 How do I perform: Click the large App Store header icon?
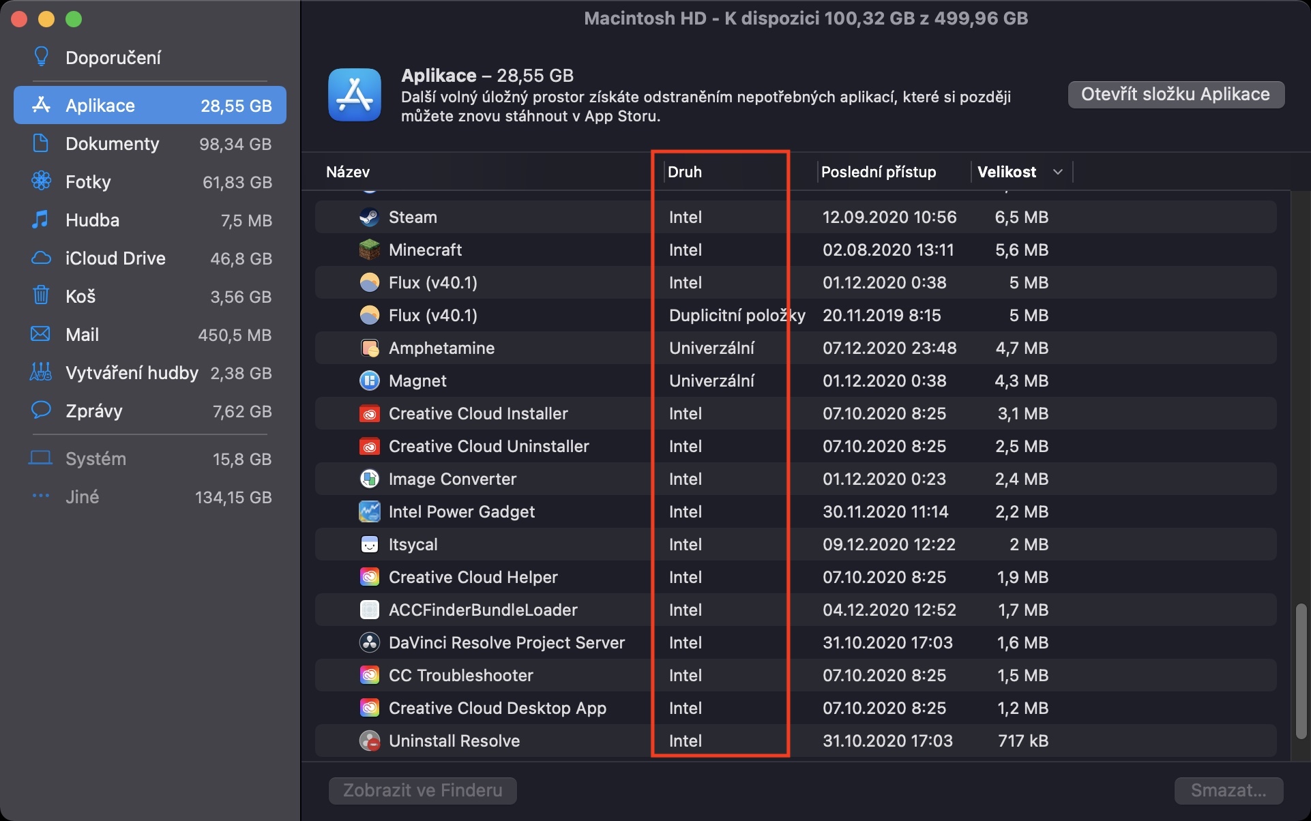click(x=355, y=95)
